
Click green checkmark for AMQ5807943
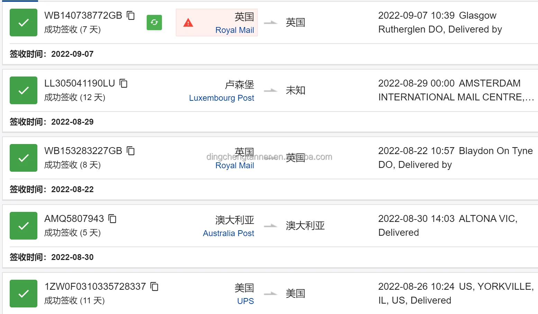click(24, 226)
